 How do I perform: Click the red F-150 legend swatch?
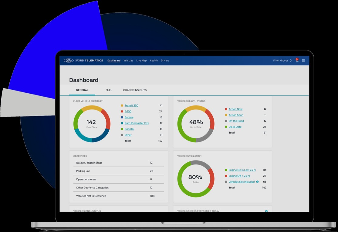coord(122,111)
